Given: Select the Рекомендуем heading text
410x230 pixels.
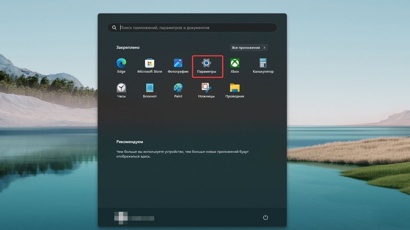Looking at the screenshot, I should (130, 142).
